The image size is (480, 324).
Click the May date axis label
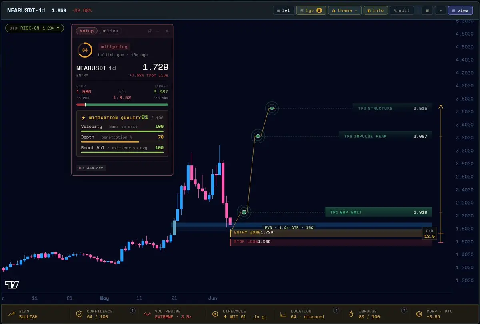point(104,298)
